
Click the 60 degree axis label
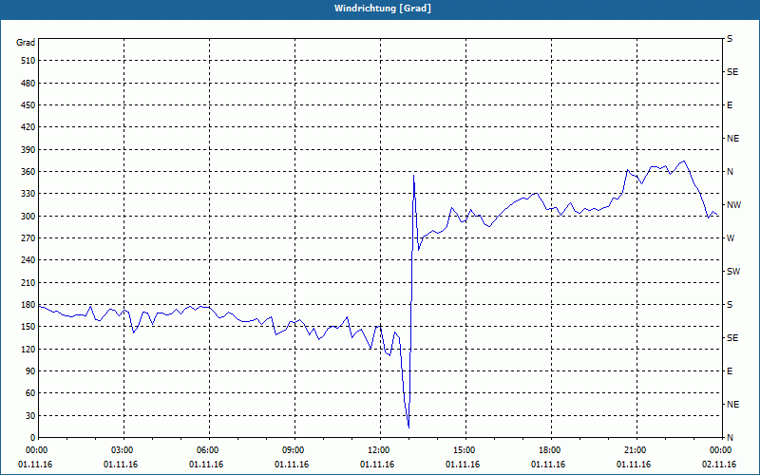click(30, 393)
